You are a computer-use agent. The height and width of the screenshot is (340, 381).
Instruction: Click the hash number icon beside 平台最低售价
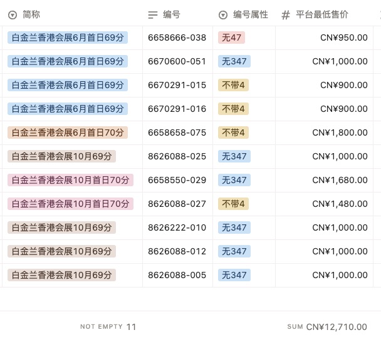286,14
